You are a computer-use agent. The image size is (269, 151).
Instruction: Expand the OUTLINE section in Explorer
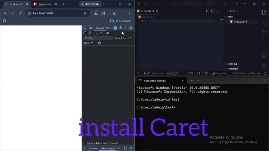tap(232, 64)
